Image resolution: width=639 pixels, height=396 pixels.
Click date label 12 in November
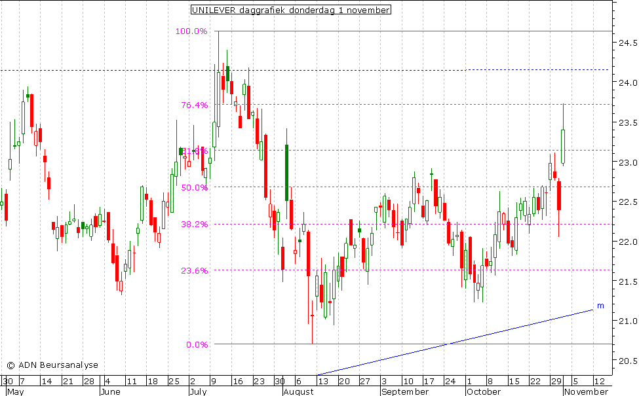pos(600,382)
